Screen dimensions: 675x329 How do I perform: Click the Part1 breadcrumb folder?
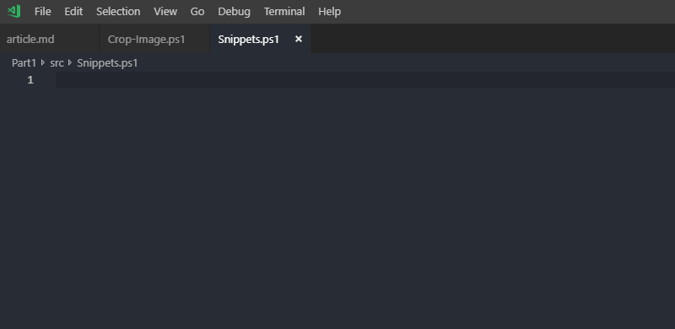[x=24, y=63]
